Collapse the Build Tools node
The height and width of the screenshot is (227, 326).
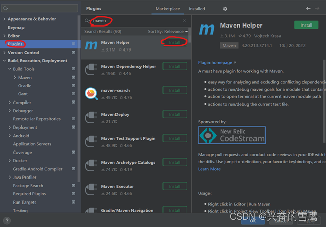tap(9, 69)
